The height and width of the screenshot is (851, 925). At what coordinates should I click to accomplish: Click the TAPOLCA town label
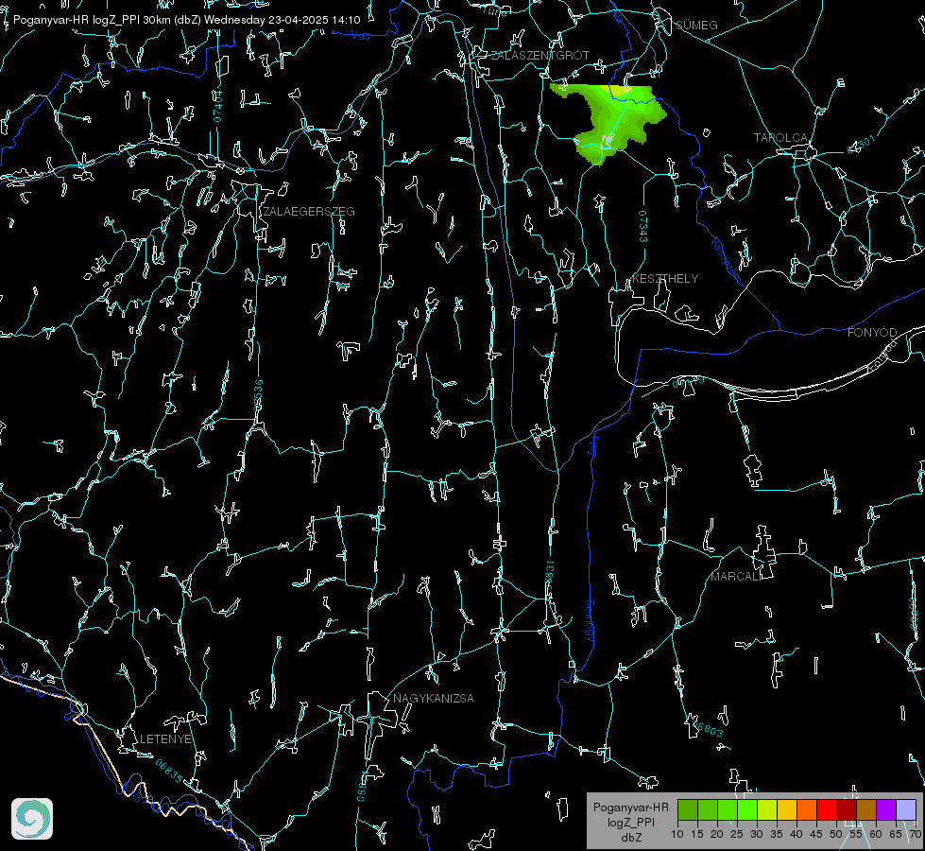[781, 138]
